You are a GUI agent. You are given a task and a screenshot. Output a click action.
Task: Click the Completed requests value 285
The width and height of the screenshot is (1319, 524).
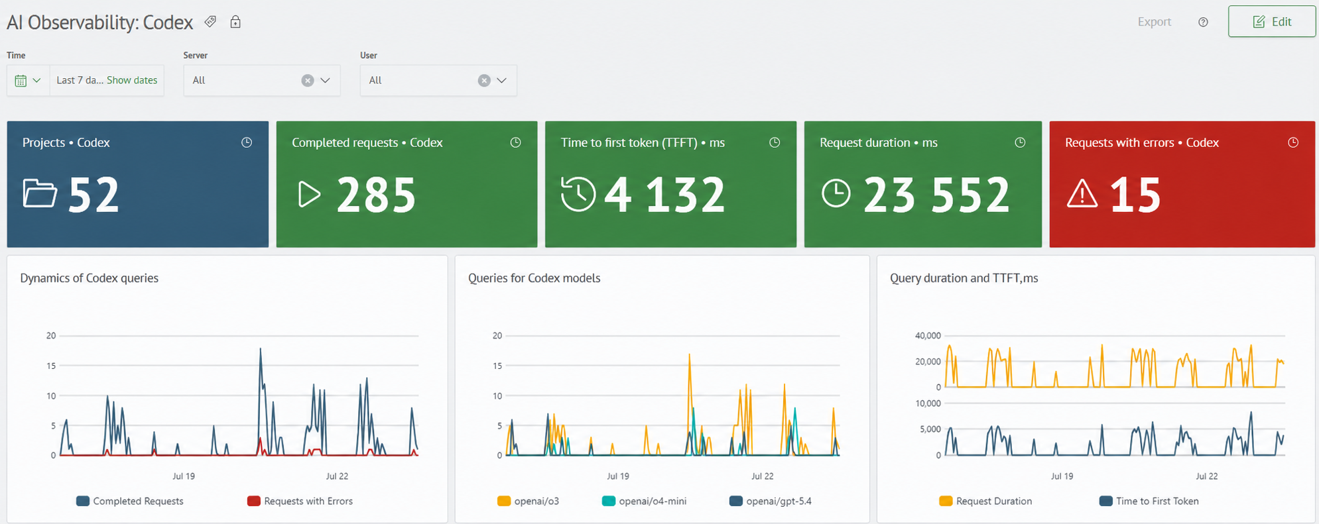tap(377, 195)
